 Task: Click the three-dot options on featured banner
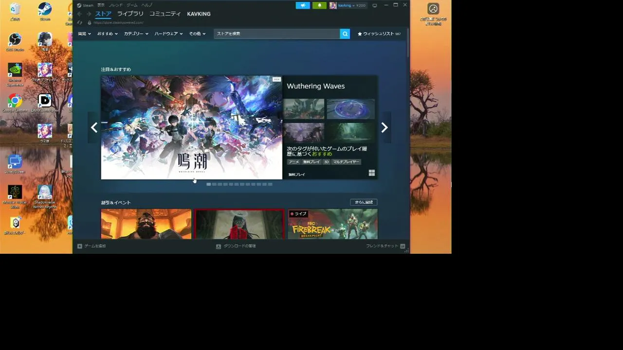pos(276,79)
